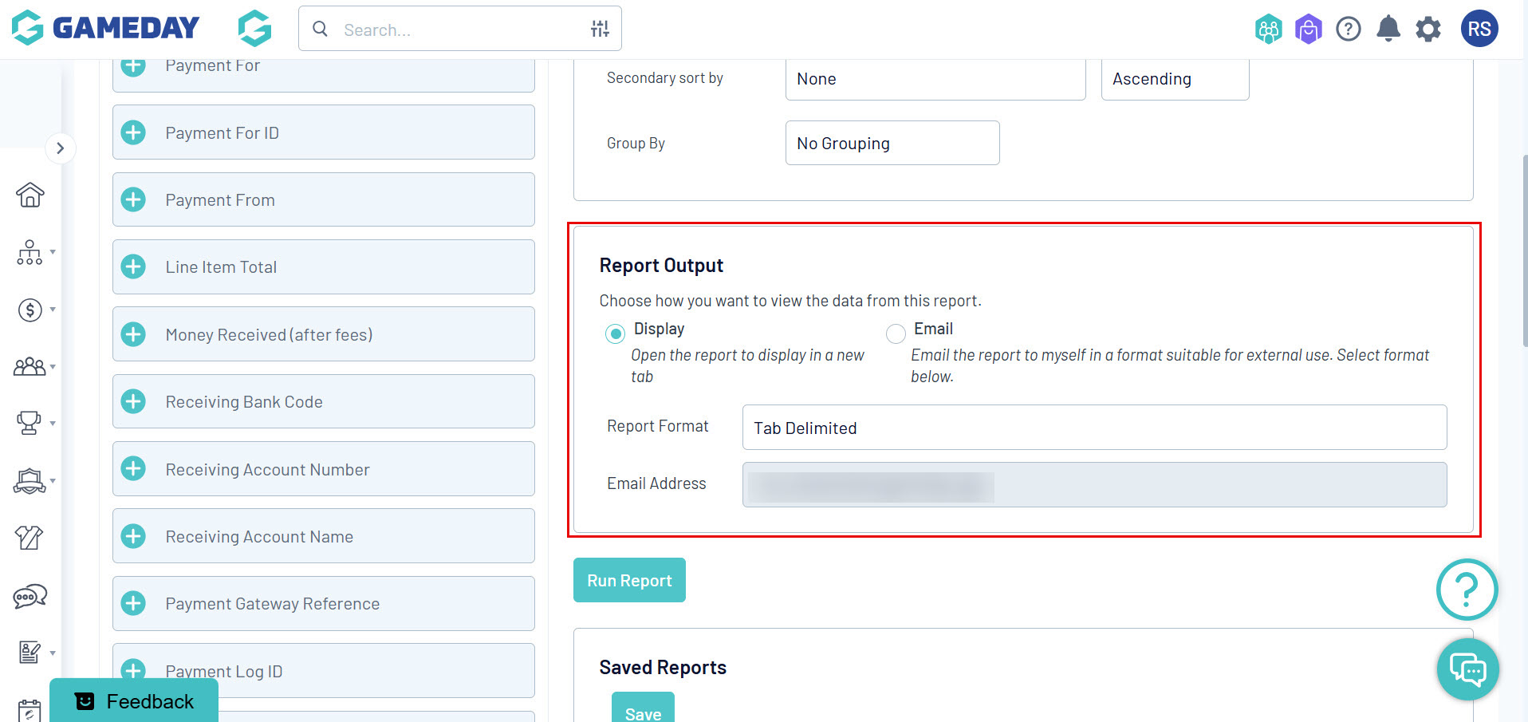Click the GameDay logo in the header

(105, 28)
